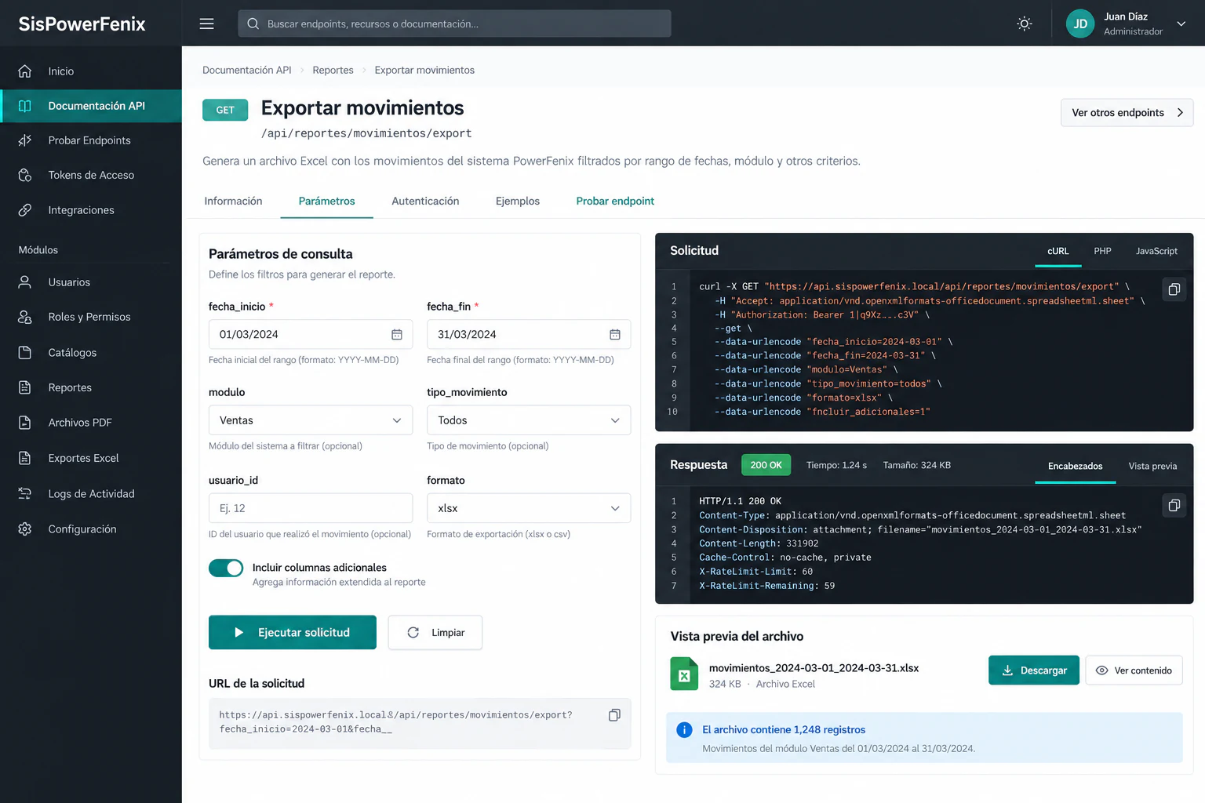The width and height of the screenshot is (1205, 803).
Task: Open the modulo dropdown showing Ventas
Action: [x=311, y=420]
